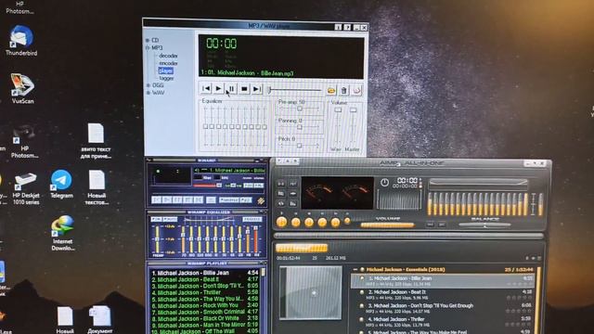Collapse 'Michael Jackson - Essentials (2018)' group in AIMP
The image size is (594, 334).
click(355, 270)
